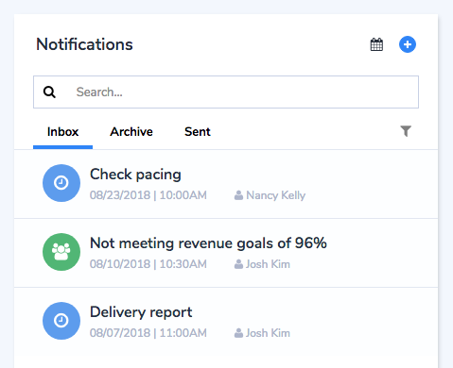
Task: Select Josh Kim on the revenue goals row
Action: 268,264
